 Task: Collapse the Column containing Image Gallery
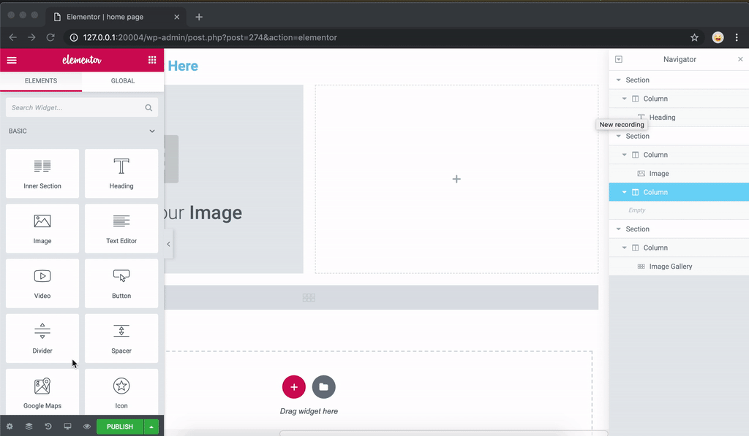(625, 248)
